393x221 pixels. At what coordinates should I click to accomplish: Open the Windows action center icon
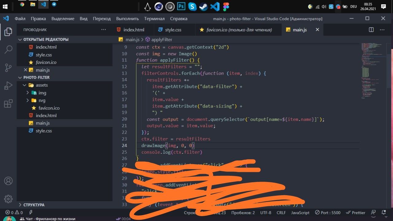click(x=383, y=6)
